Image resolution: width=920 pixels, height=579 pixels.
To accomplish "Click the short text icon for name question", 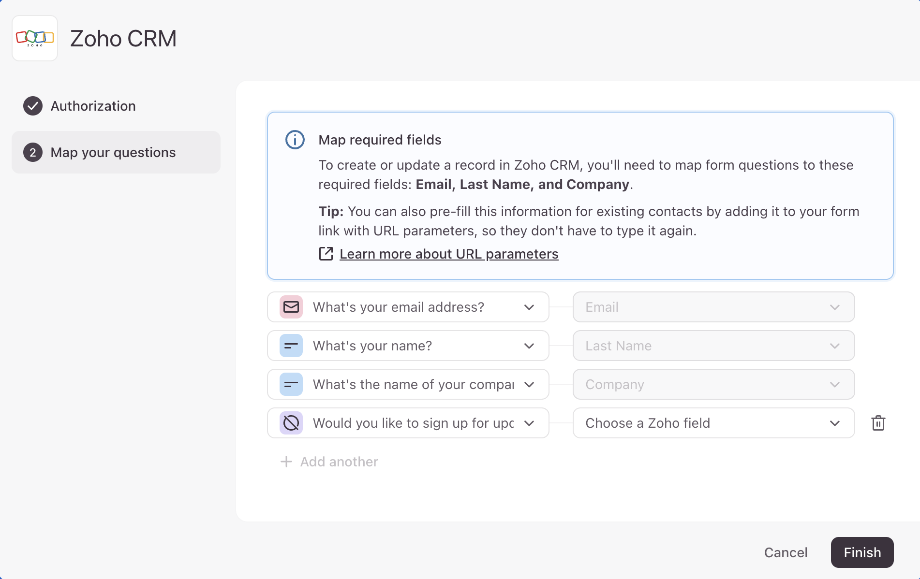I will tap(291, 346).
